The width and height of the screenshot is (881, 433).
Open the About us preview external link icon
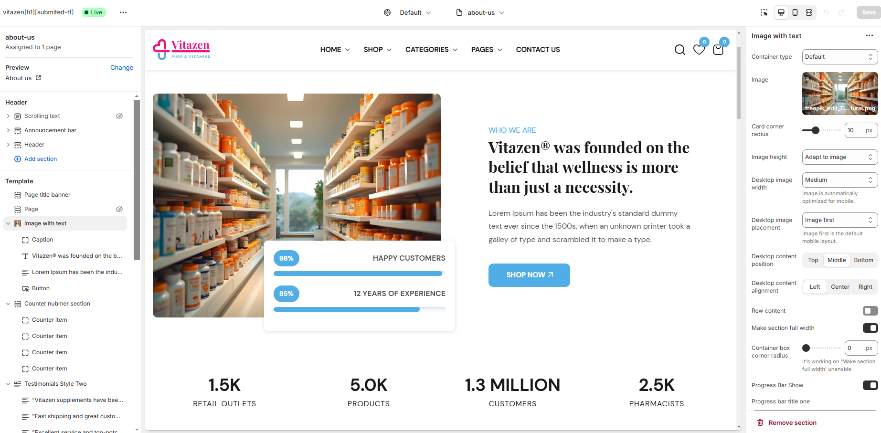pyautogui.click(x=38, y=78)
